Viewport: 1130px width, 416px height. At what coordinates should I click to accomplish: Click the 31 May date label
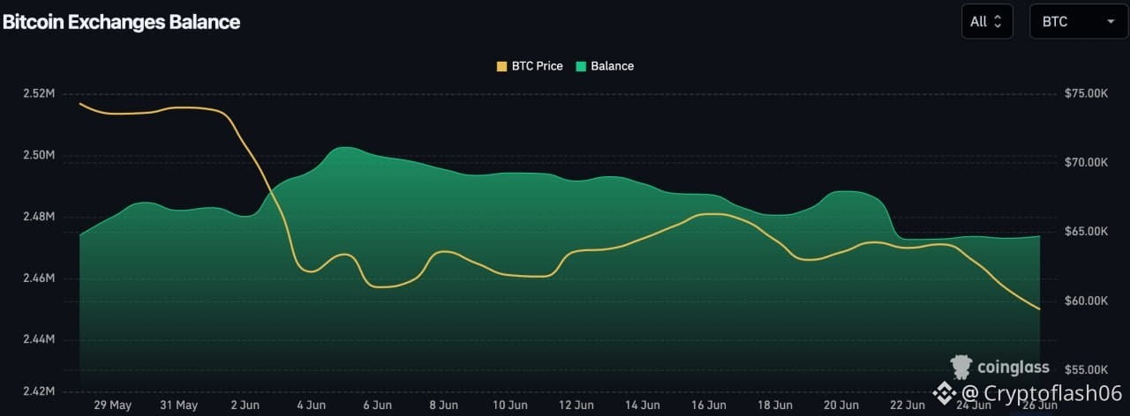point(178,405)
